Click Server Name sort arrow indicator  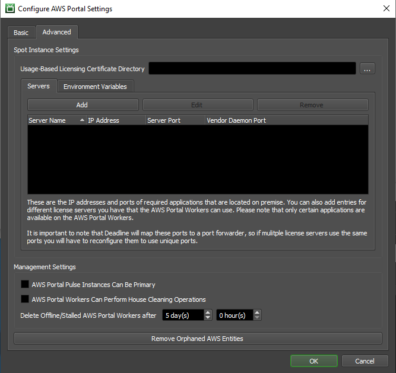pyautogui.click(x=82, y=120)
